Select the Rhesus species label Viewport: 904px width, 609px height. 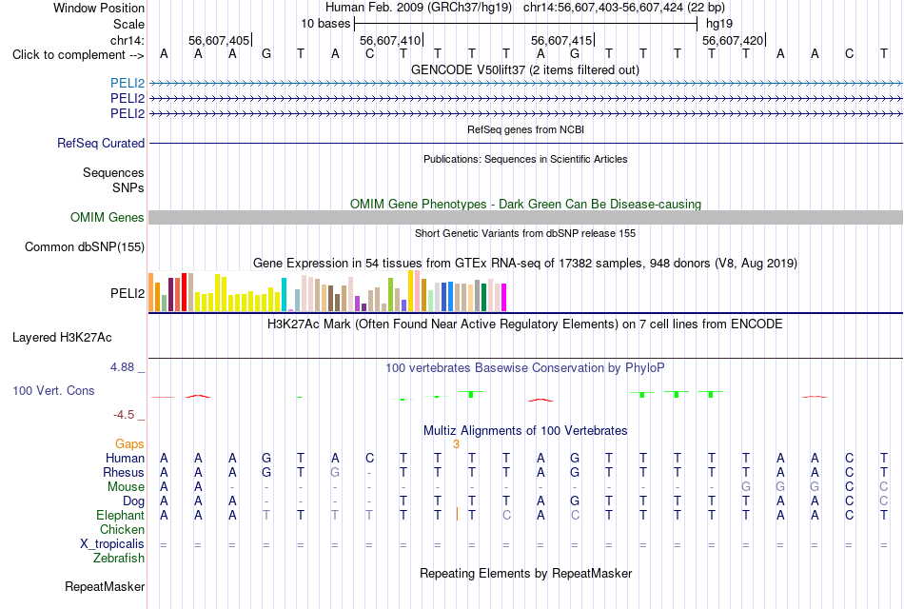point(124,472)
